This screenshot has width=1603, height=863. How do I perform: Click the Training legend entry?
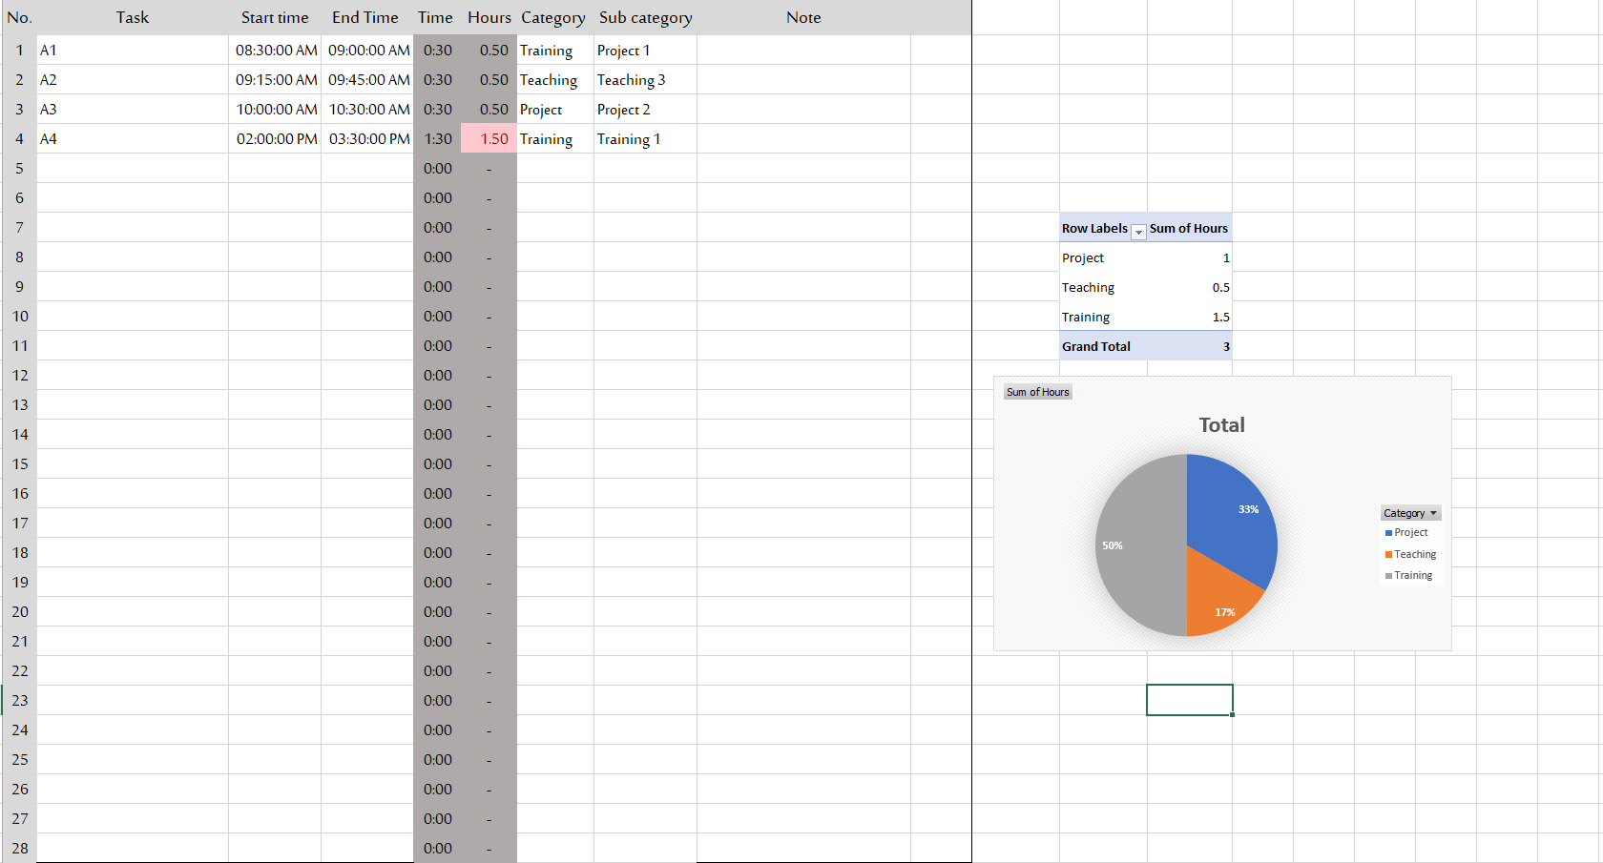(x=1411, y=576)
